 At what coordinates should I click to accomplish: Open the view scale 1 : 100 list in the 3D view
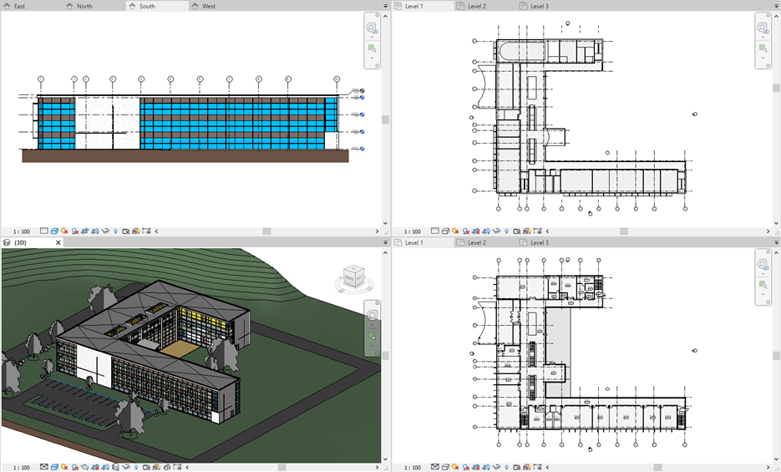tap(21, 467)
